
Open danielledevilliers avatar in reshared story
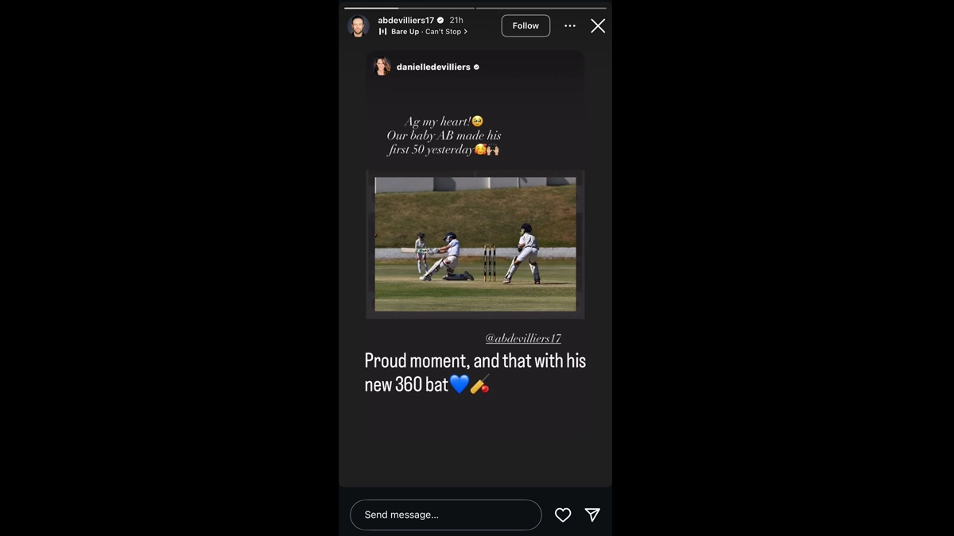pos(382,67)
